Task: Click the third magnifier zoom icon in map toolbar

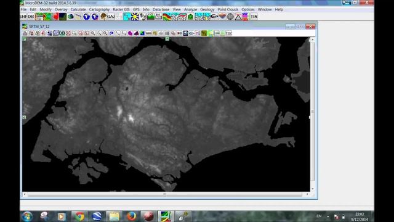Action: tap(105, 33)
